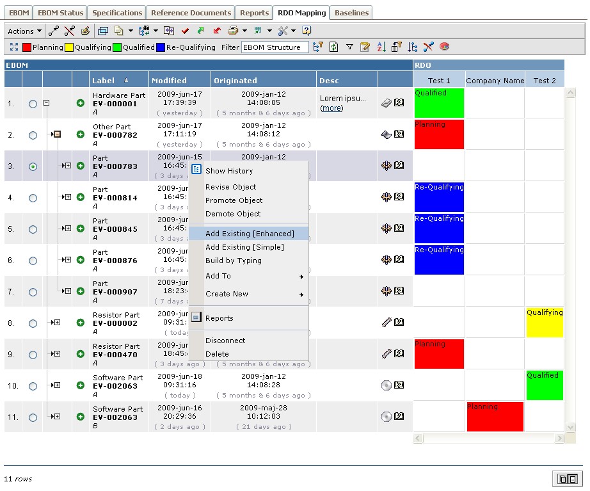Select the radio button for row 5
Viewport: 590px width, 491px height.
pyautogui.click(x=33, y=229)
